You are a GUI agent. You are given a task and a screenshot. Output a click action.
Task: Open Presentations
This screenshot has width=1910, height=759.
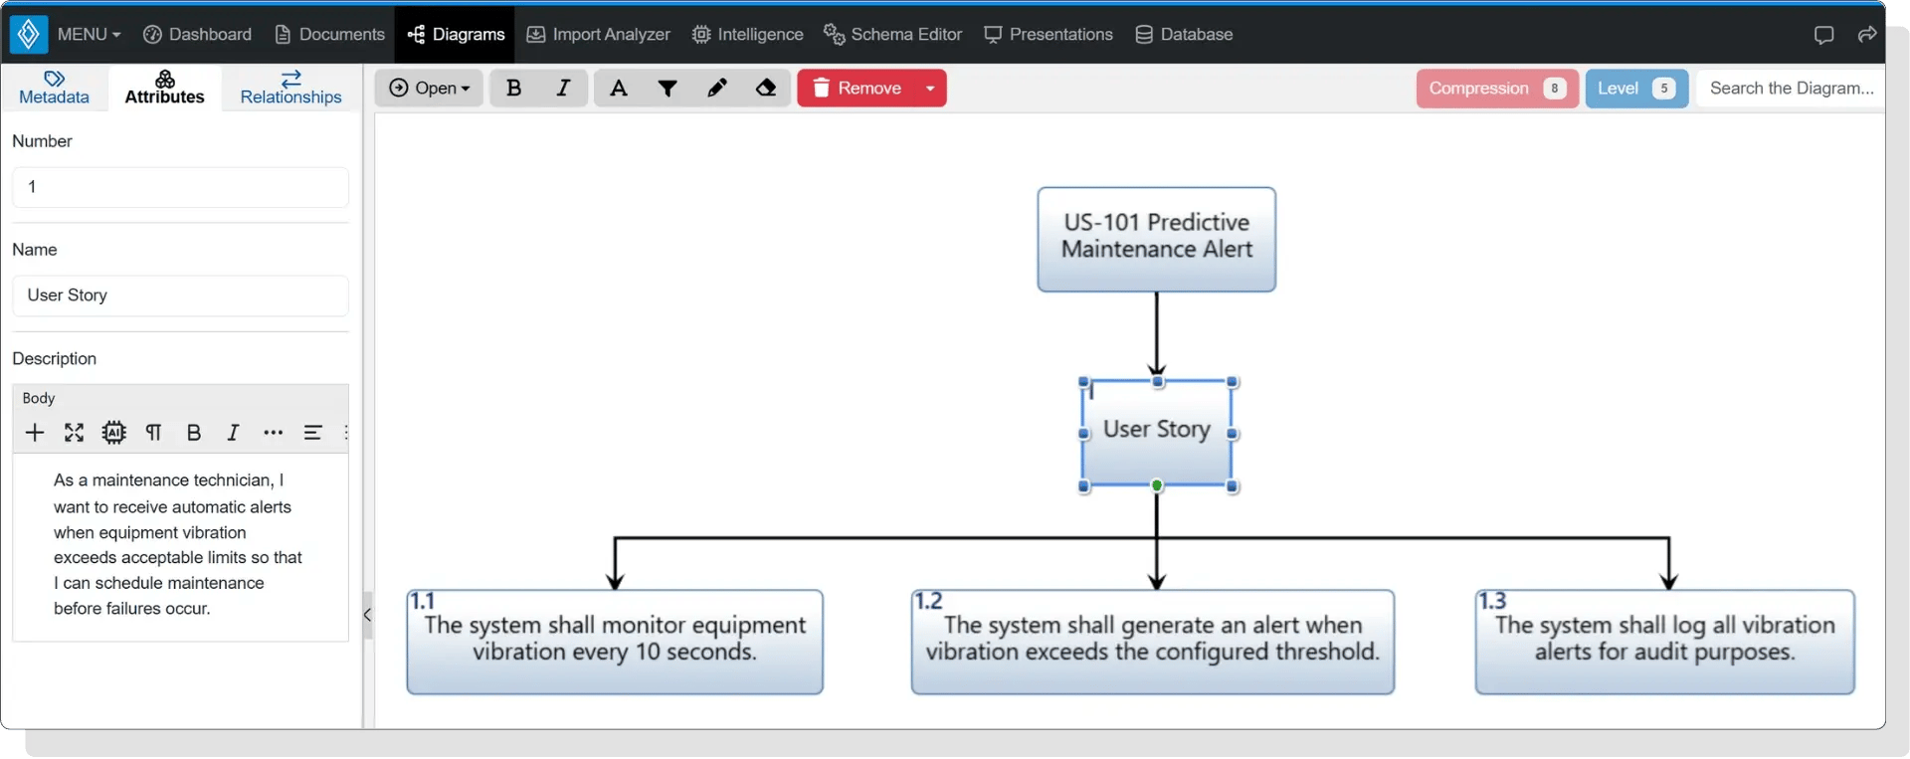coord(1049,34)
